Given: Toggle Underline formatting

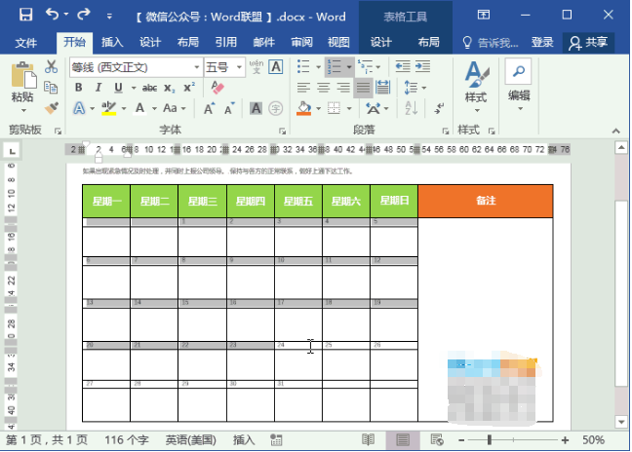Looking at the screenshot, I should point(118,88).
